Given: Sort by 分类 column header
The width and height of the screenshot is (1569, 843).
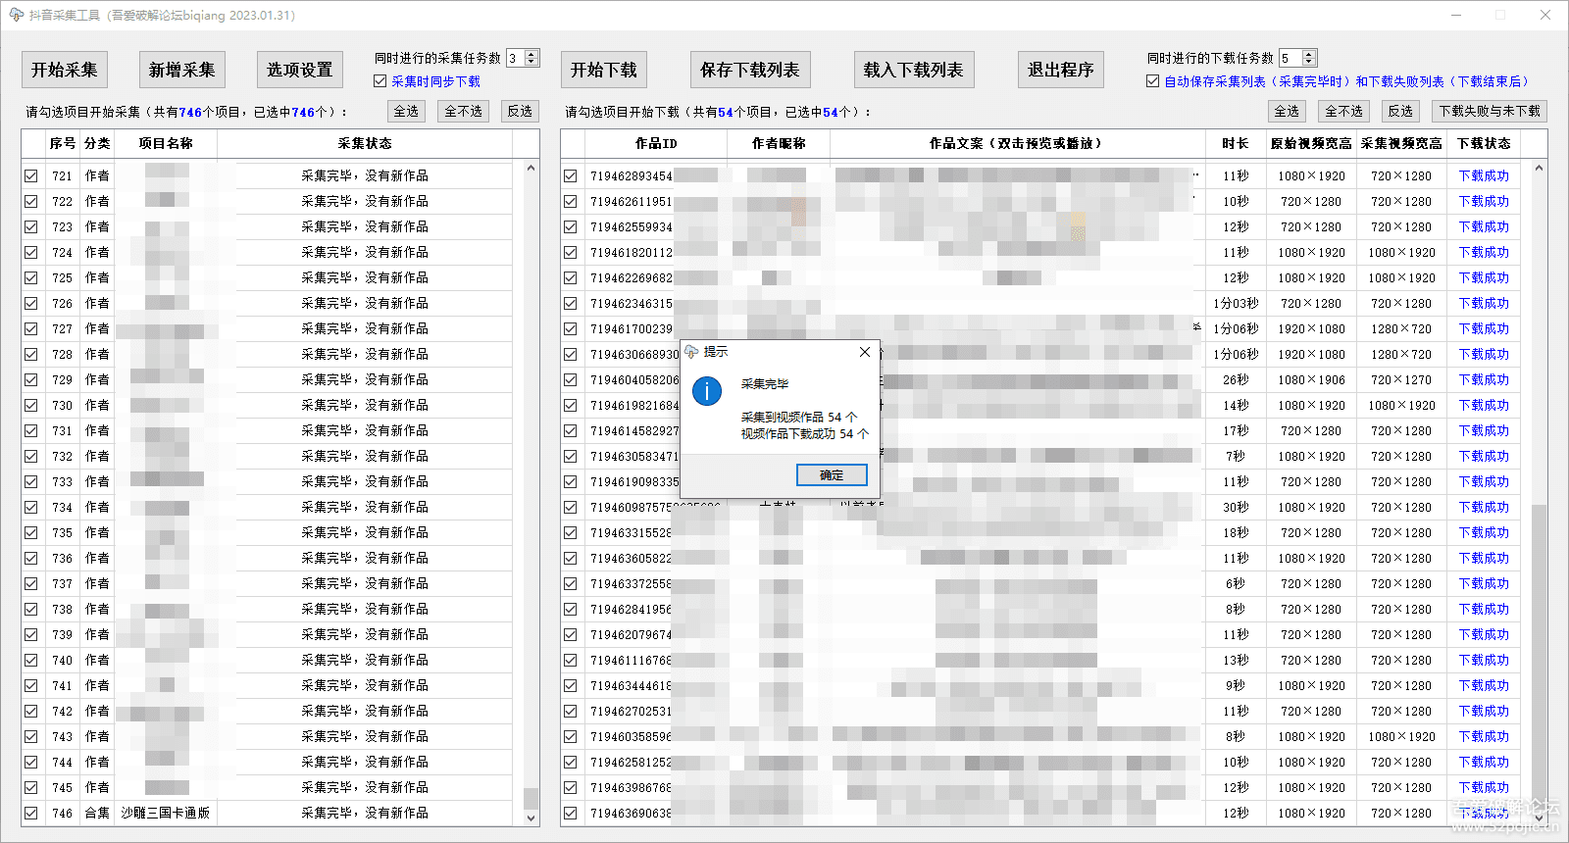Looking at the screenshot, I should (x=97, y=143).
